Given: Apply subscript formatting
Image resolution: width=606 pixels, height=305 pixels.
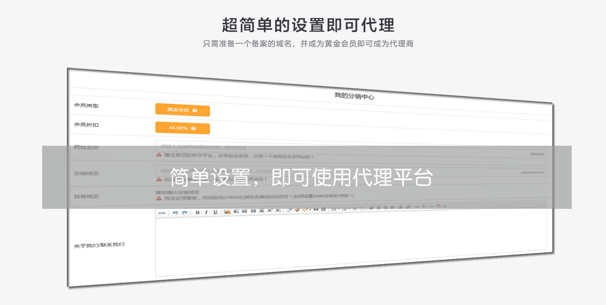Looking at the screenshot, I should pyautogui.click(x=278, y=211).
